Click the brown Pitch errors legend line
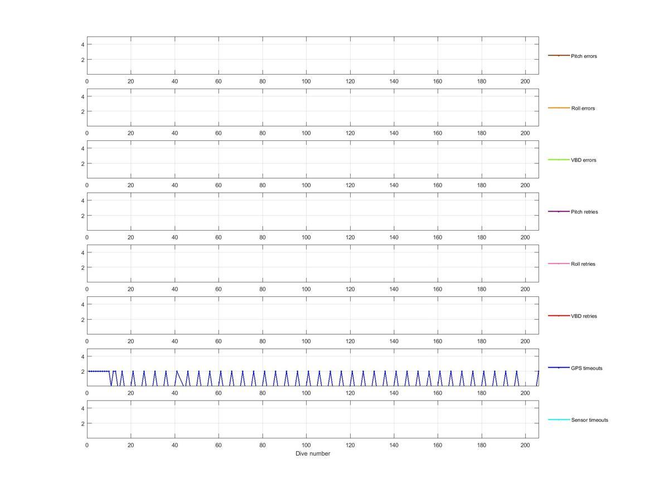Image resolution: width=669 pixels, height=493 pixels. [559, 56]
